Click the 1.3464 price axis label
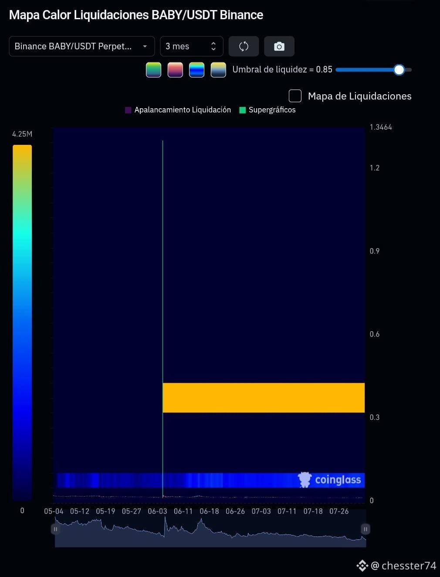440x577 pixels. (381, 127)
